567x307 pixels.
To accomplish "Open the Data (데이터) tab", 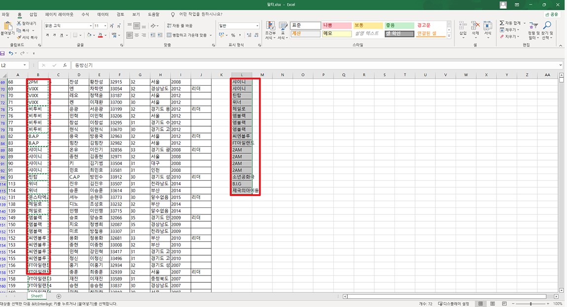I will point(103,14).
